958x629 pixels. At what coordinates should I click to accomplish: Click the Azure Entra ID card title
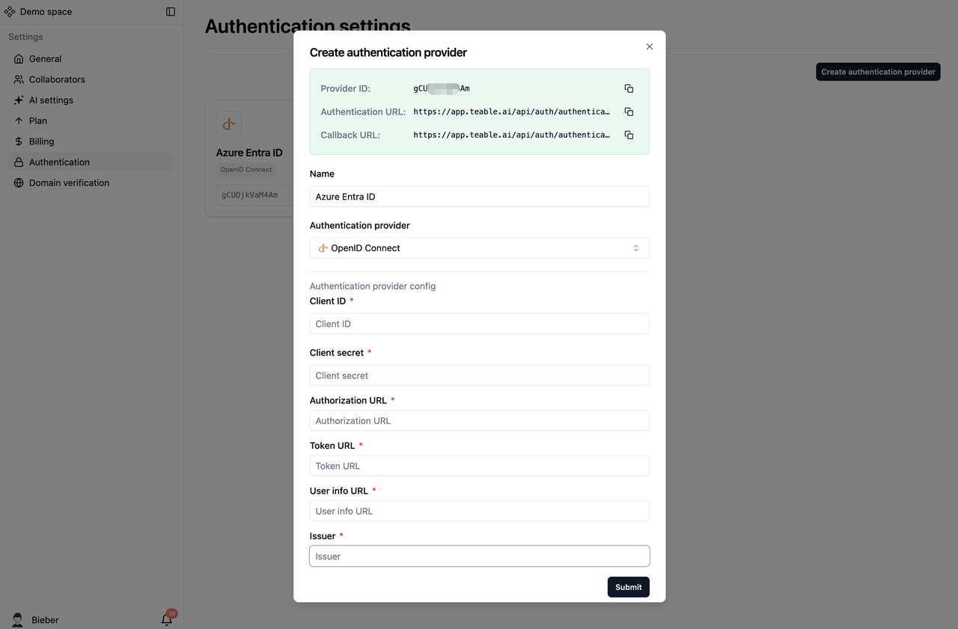(x=249, y=153)
